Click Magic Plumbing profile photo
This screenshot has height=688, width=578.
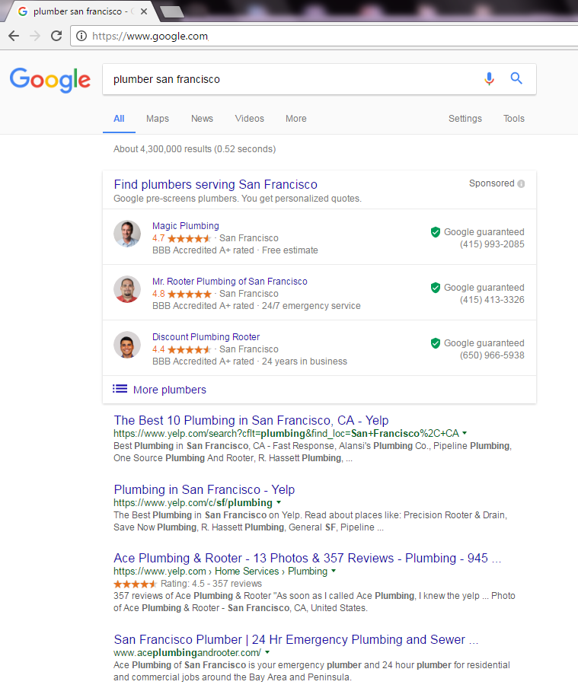coord(127,234)
